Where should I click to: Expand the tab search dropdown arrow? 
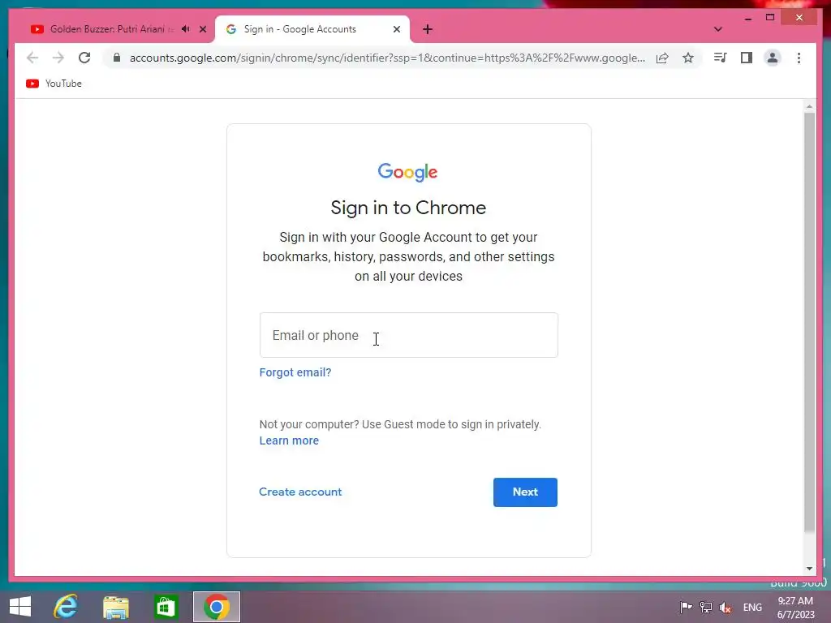[717, 29]
